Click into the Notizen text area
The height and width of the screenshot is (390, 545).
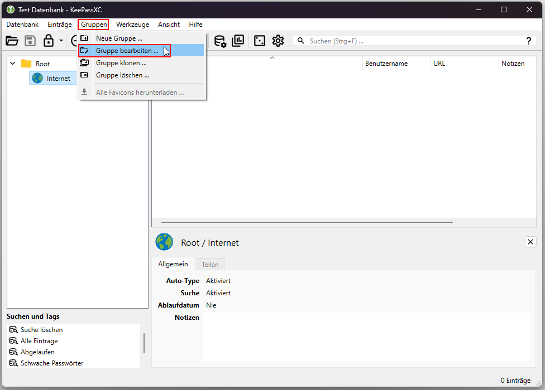coord(366,337)
